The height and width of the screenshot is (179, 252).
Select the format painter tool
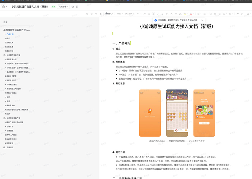(x=96, y=14)
